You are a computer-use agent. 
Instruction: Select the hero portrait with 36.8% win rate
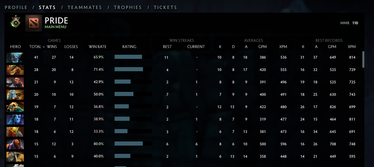[15, 107]
